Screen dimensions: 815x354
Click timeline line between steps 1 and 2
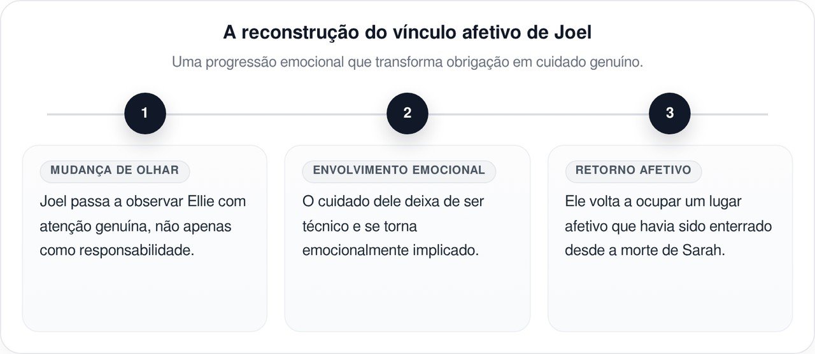pyautogui.click(x=276, y=114)
